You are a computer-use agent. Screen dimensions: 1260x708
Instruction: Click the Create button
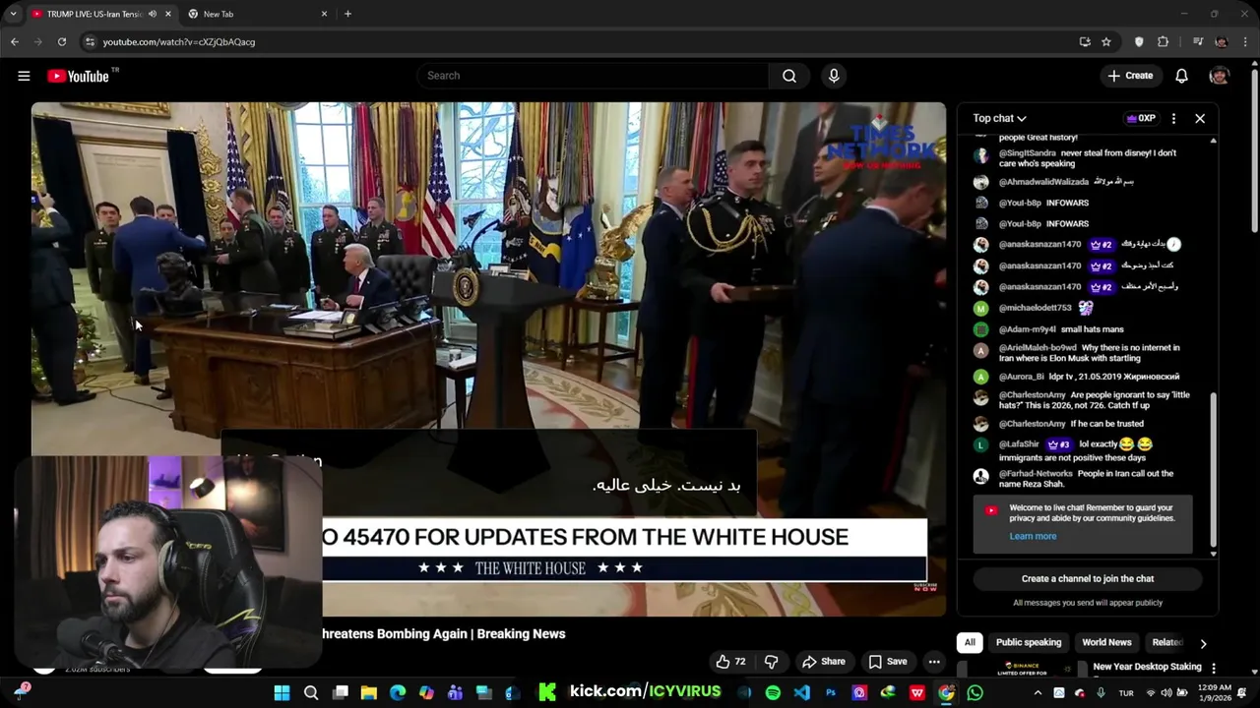coord(1130,76)
